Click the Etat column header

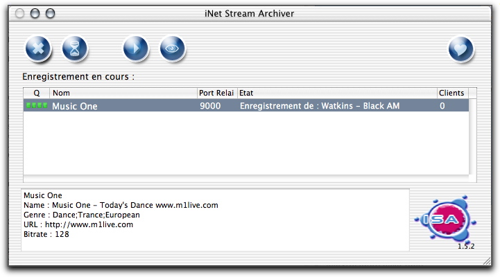[337, 93]
